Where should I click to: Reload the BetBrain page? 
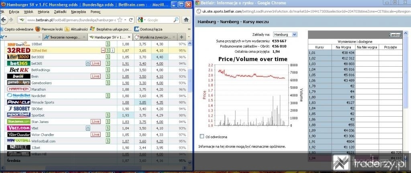[130, 20]
